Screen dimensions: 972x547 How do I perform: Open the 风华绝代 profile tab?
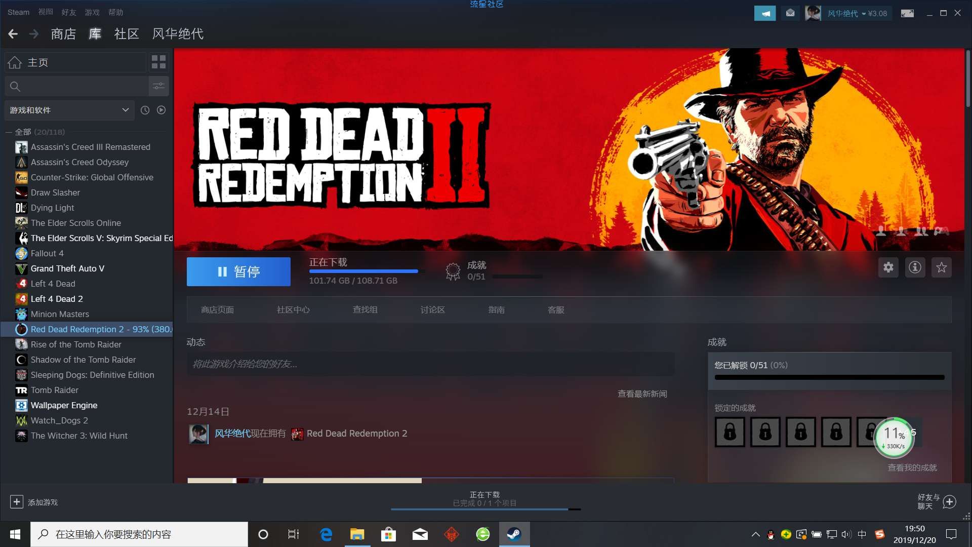point(178,34)
